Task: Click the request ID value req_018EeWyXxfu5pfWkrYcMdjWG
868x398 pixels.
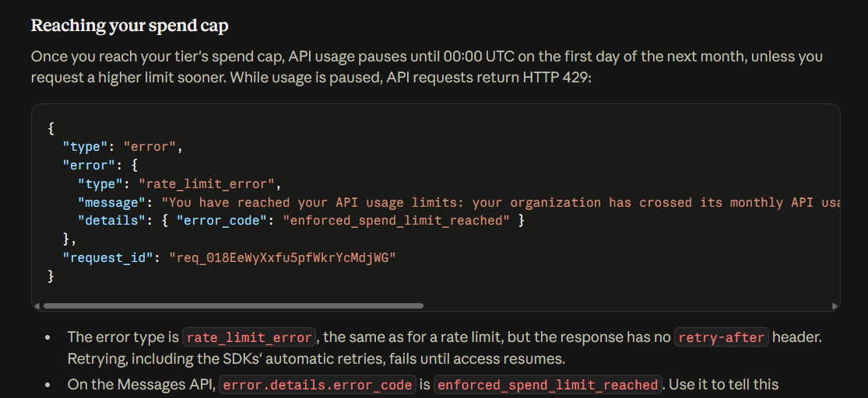Action: 283,257
